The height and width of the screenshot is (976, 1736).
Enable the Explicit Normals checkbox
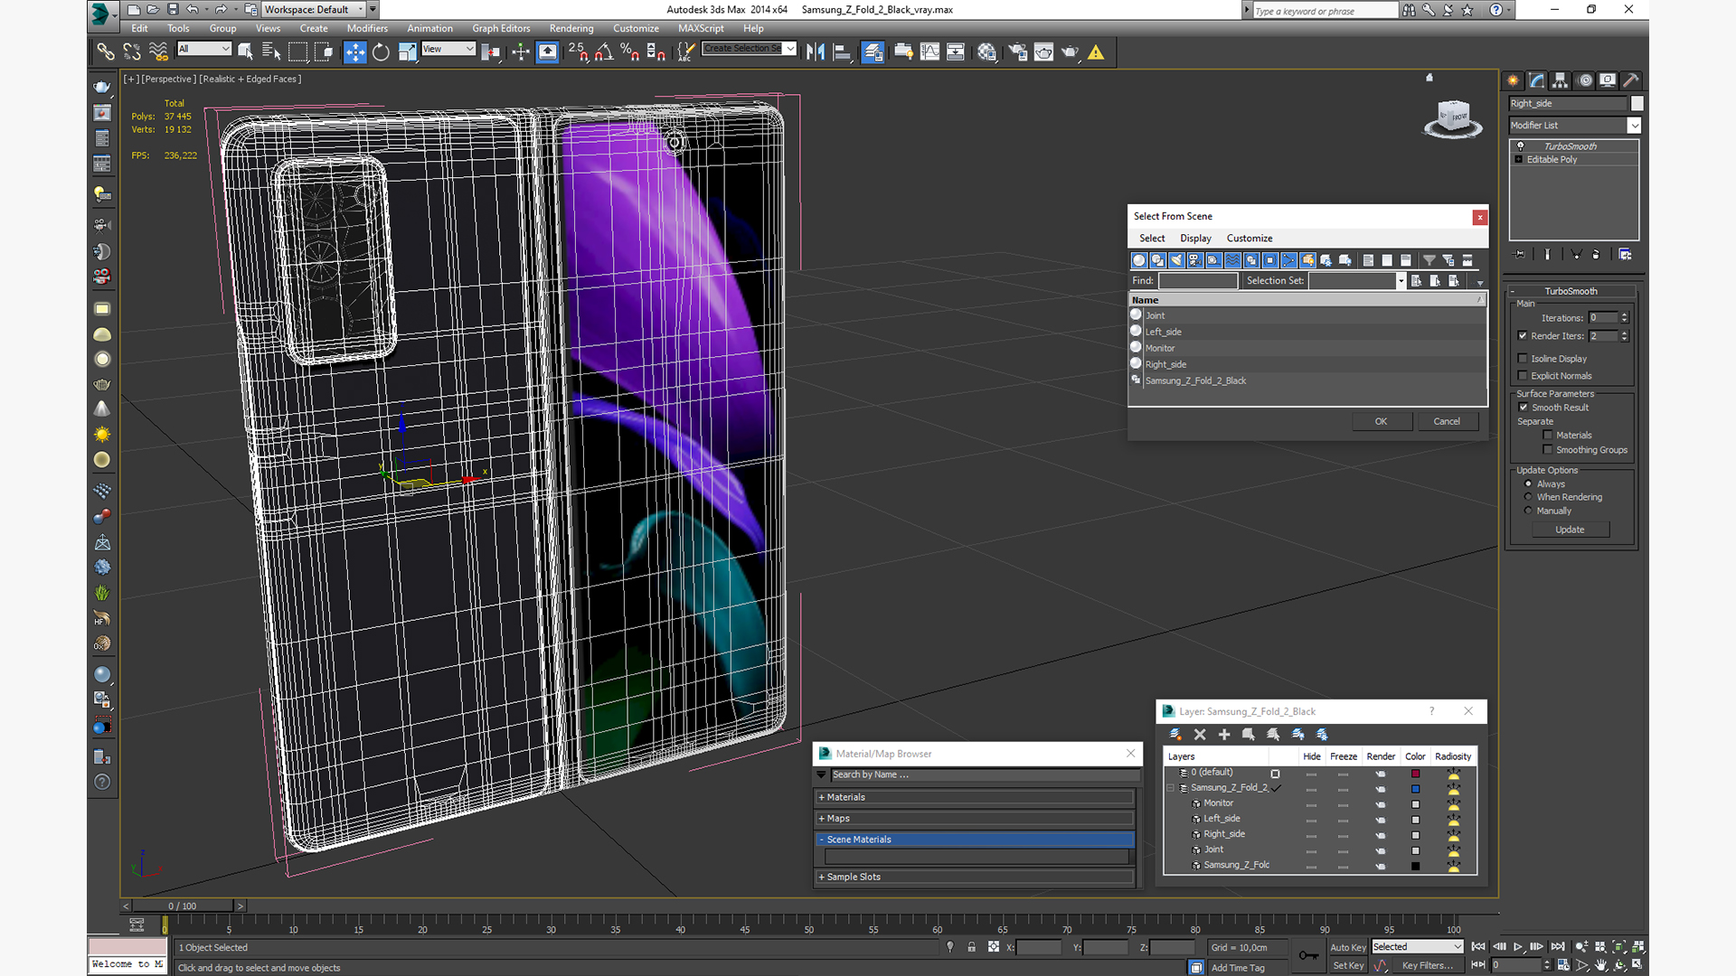(1523, 376)
